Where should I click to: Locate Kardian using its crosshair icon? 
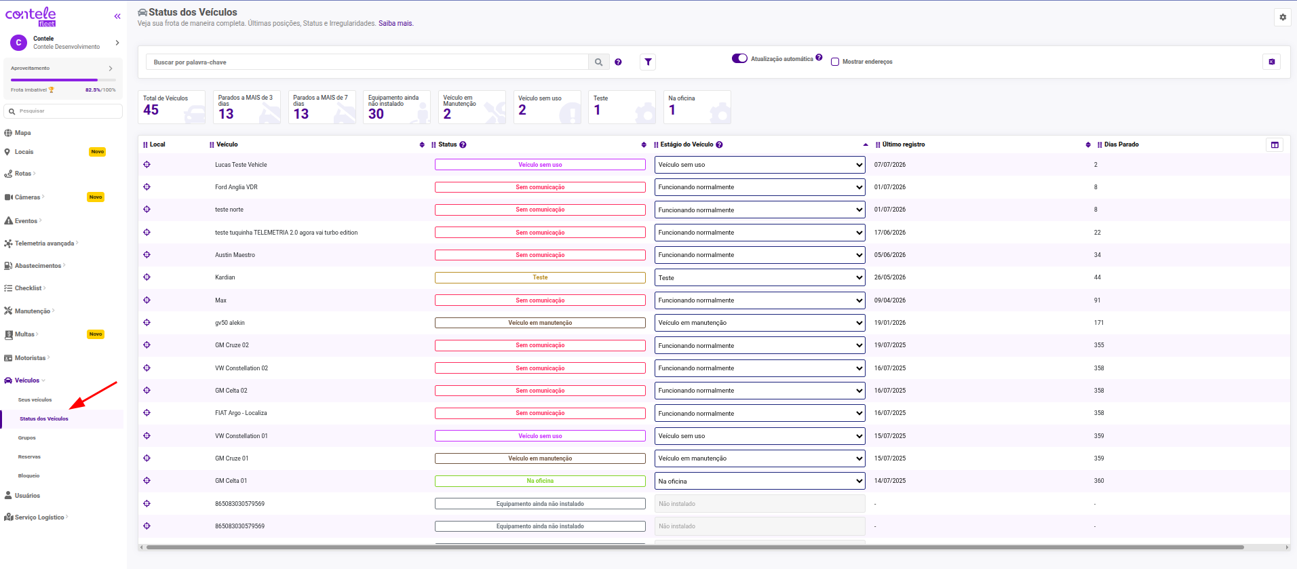147,277
